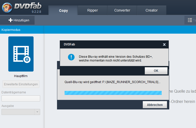Select the Hauptfilm copy mode icon

[x=21, y=54]
